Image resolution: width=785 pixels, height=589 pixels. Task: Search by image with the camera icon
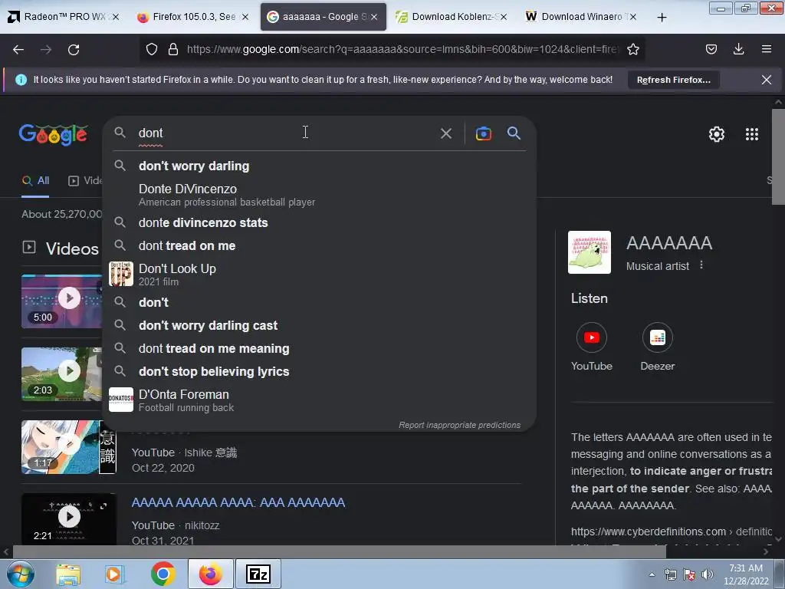click(483, 133)
